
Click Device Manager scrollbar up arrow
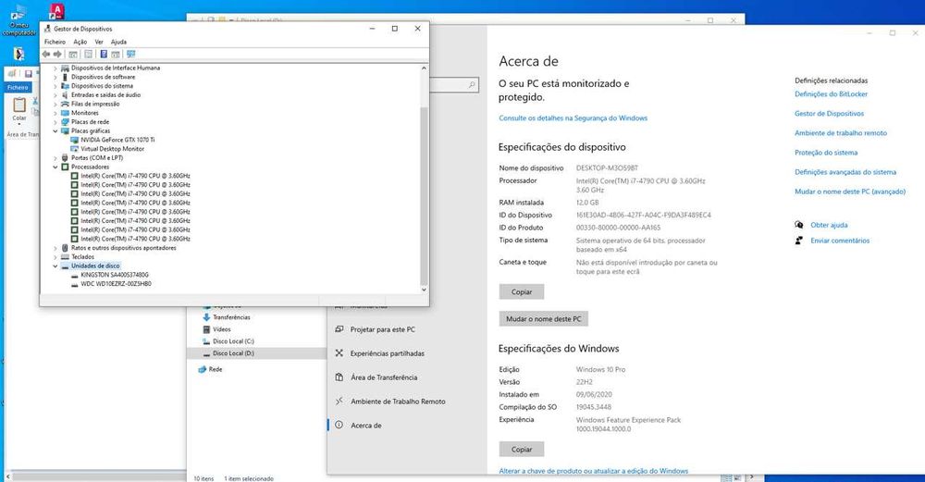pos(424,68)
